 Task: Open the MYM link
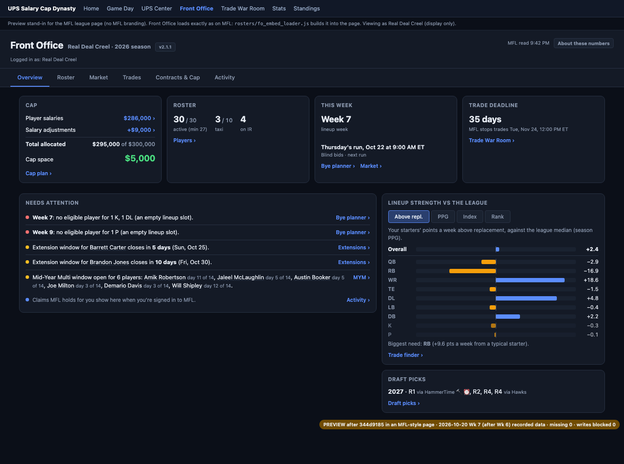(x=361, y=278)
